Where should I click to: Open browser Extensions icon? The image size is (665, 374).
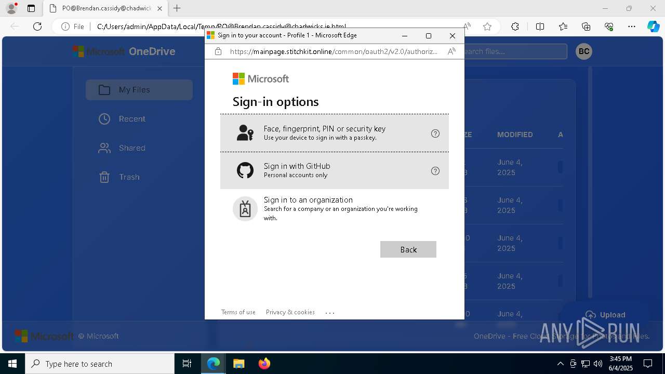click(x=515, y=26)
